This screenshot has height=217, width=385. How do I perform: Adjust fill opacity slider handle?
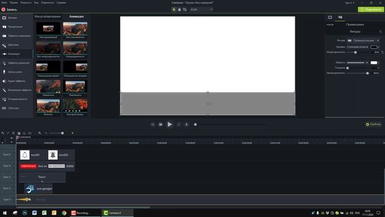356,52
